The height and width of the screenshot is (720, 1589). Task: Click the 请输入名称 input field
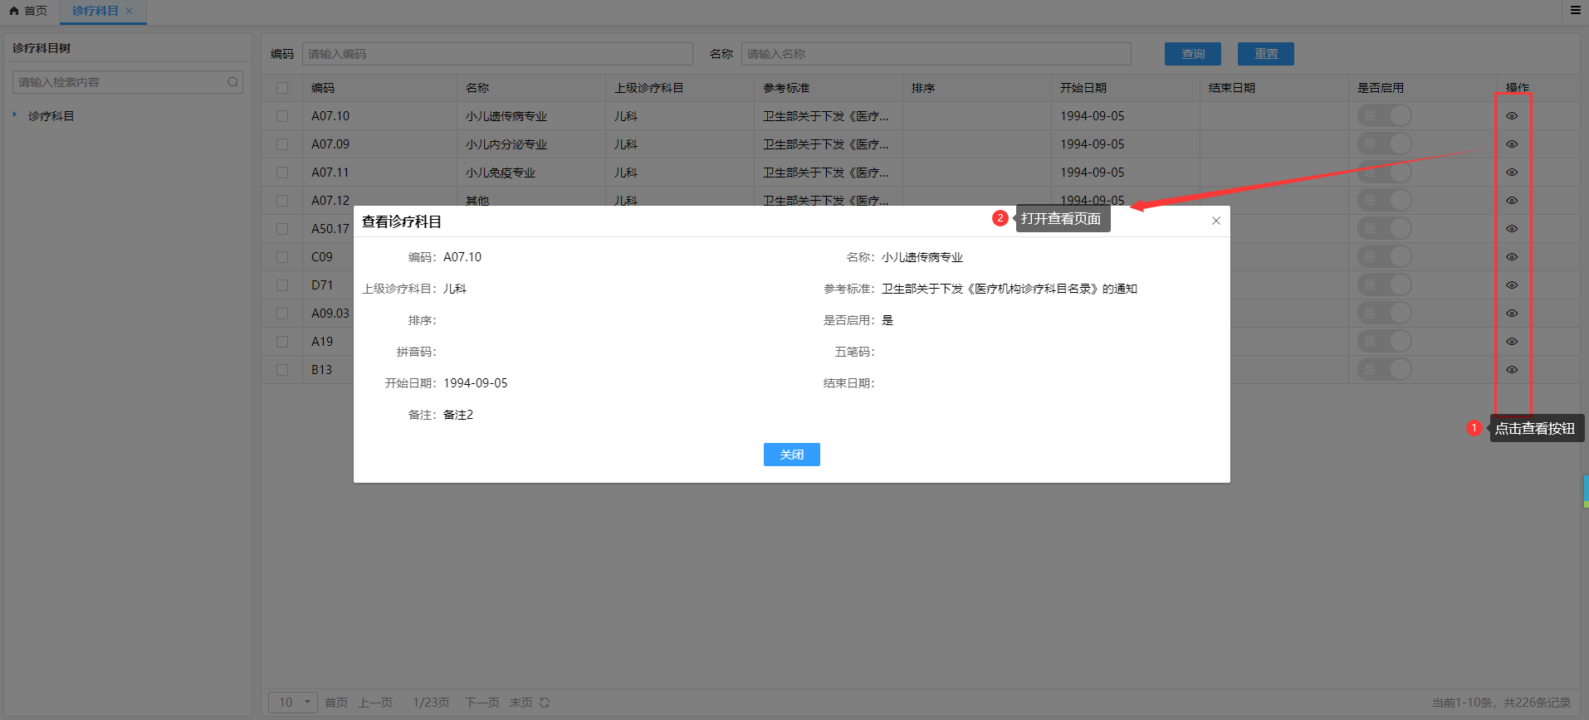coord(936,54)
